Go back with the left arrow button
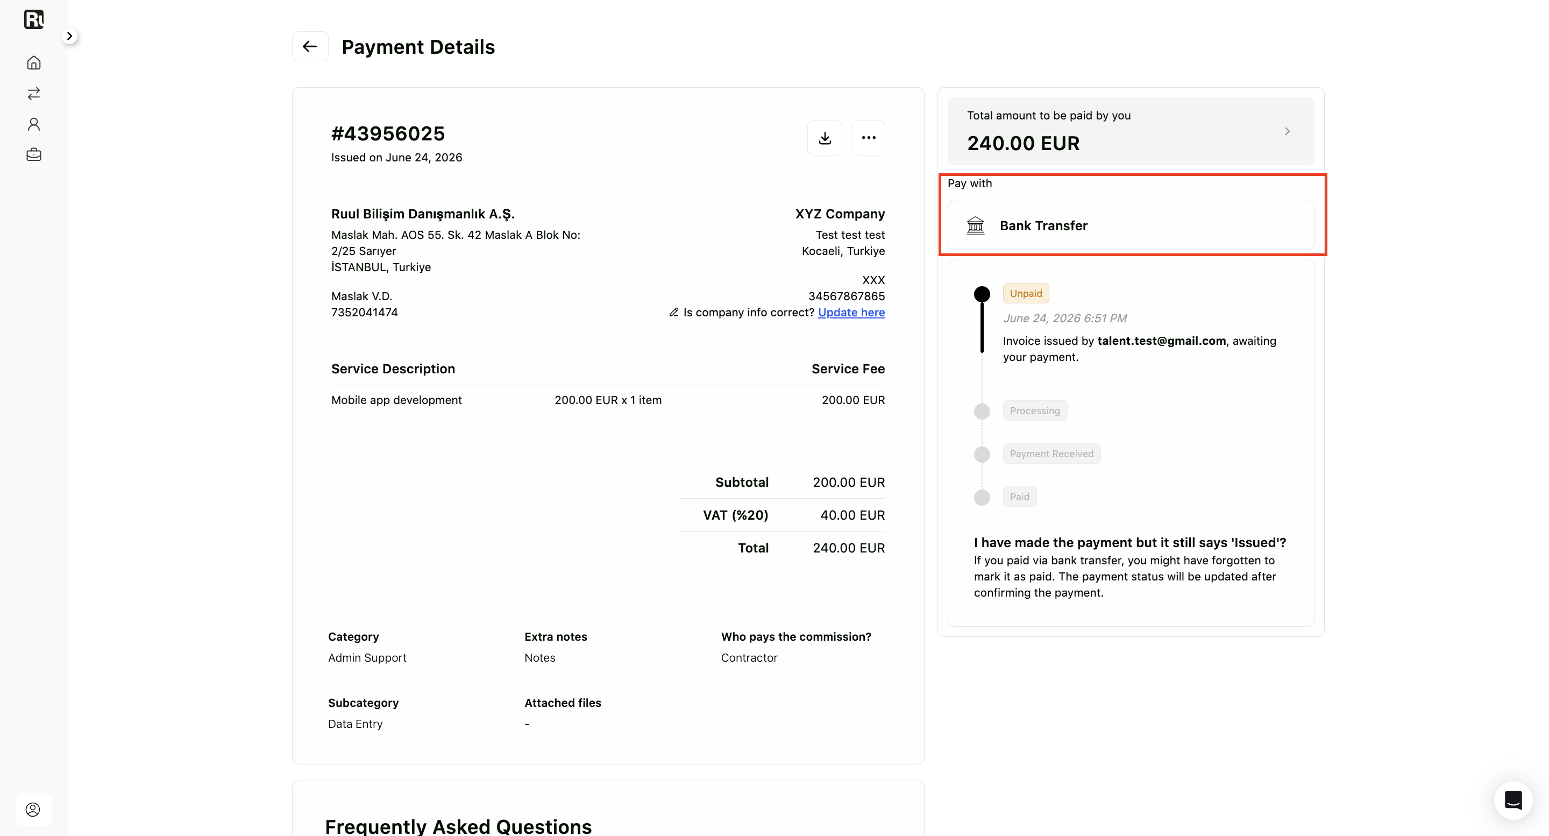This screenshot has height=836, width=1549. tap(310, 46)
